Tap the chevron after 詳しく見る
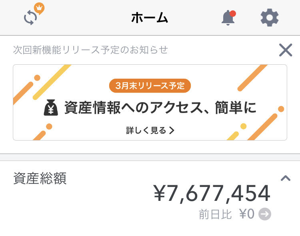The height and width of the screenshot is (236, 300). click(172, 131)
